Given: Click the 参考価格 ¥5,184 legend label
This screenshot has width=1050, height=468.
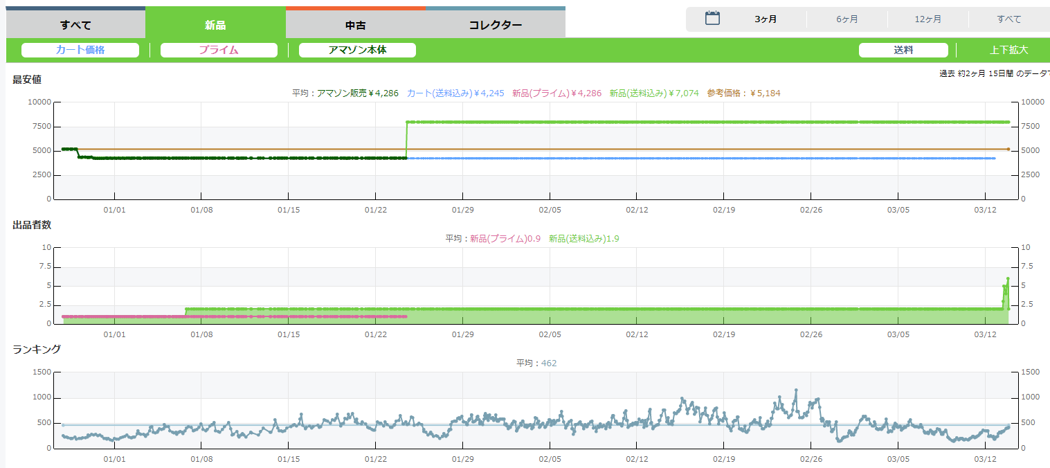Looking at the screenshot, I should tap(743, 93).
